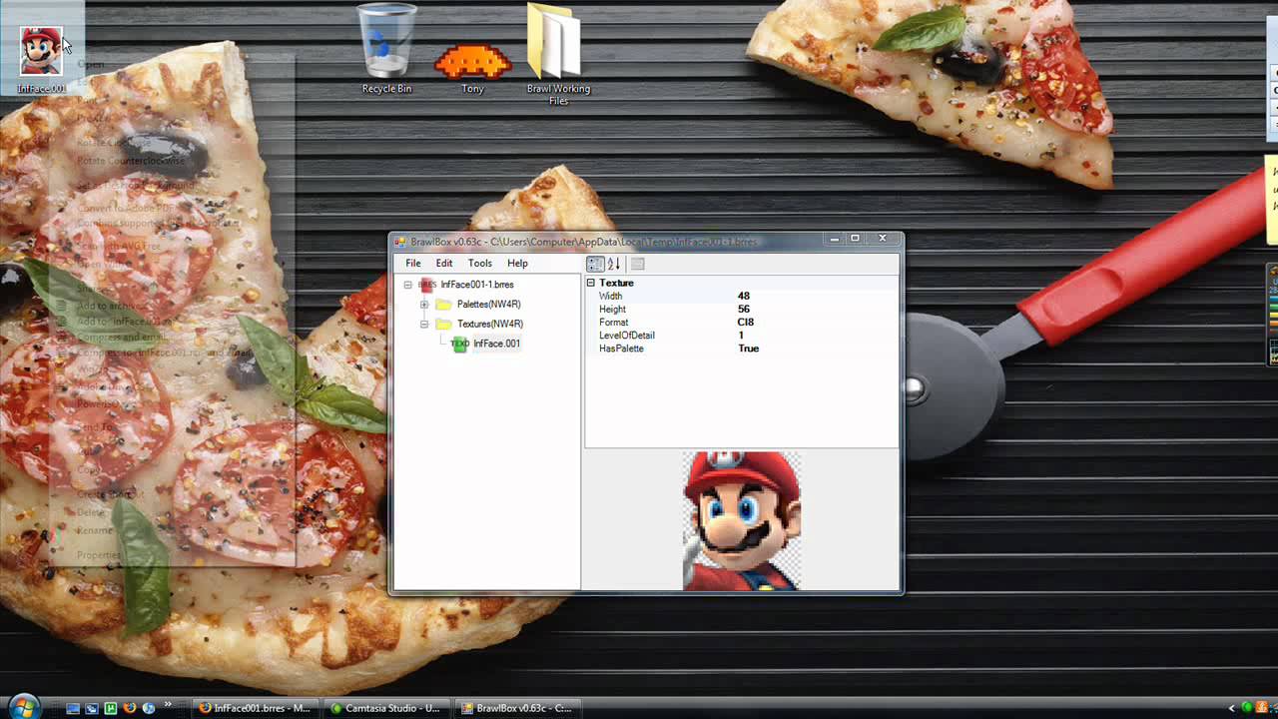Screen dimensions: 1278x719
Task: Open the Windows Start menu
Action: coord(24,707)
